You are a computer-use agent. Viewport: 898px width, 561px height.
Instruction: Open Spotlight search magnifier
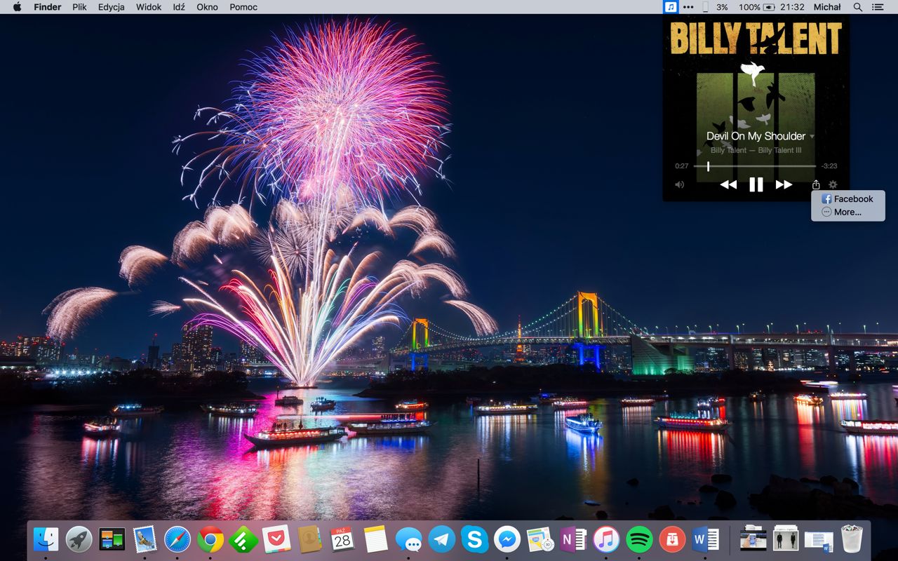858,7
